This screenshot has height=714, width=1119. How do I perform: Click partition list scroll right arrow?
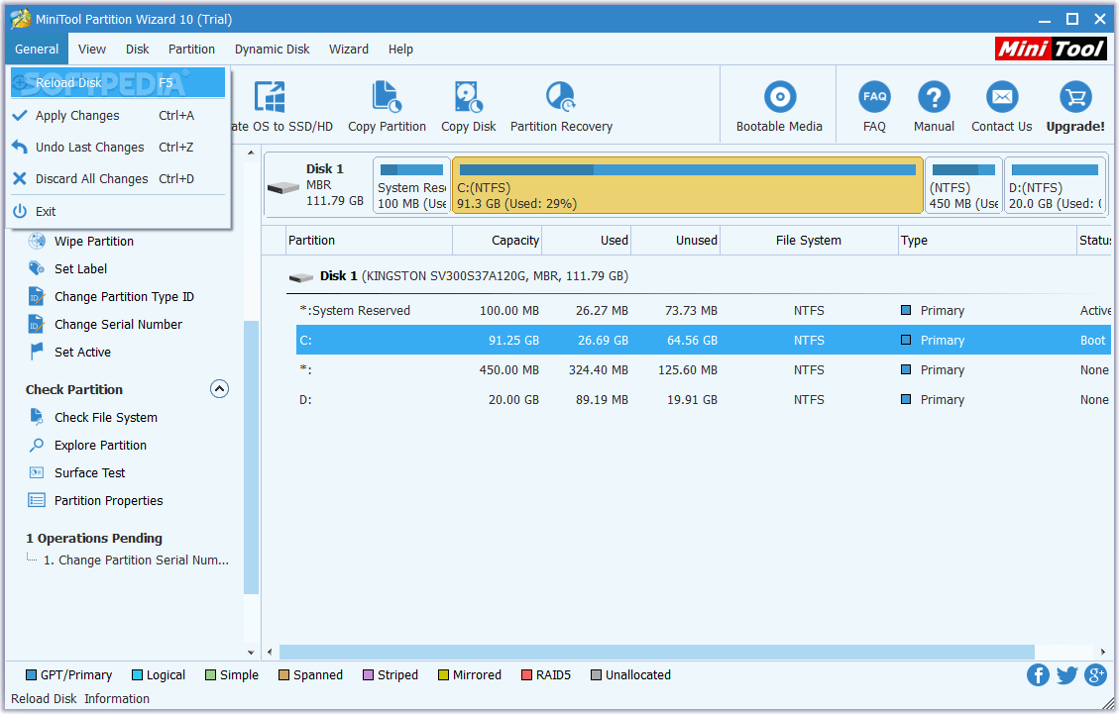1102,652
